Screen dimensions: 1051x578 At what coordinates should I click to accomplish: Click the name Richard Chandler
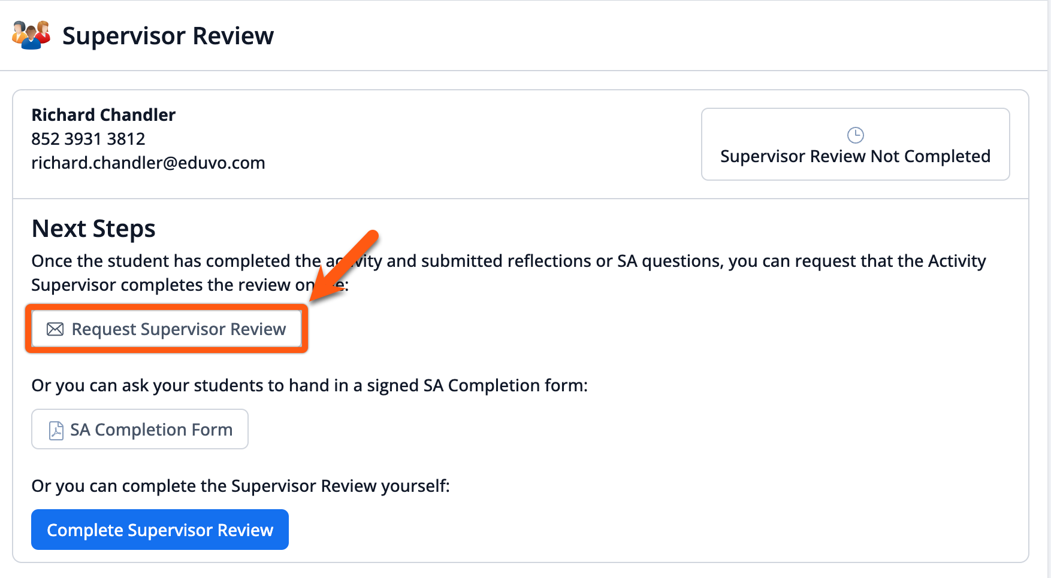pos(104,114)
